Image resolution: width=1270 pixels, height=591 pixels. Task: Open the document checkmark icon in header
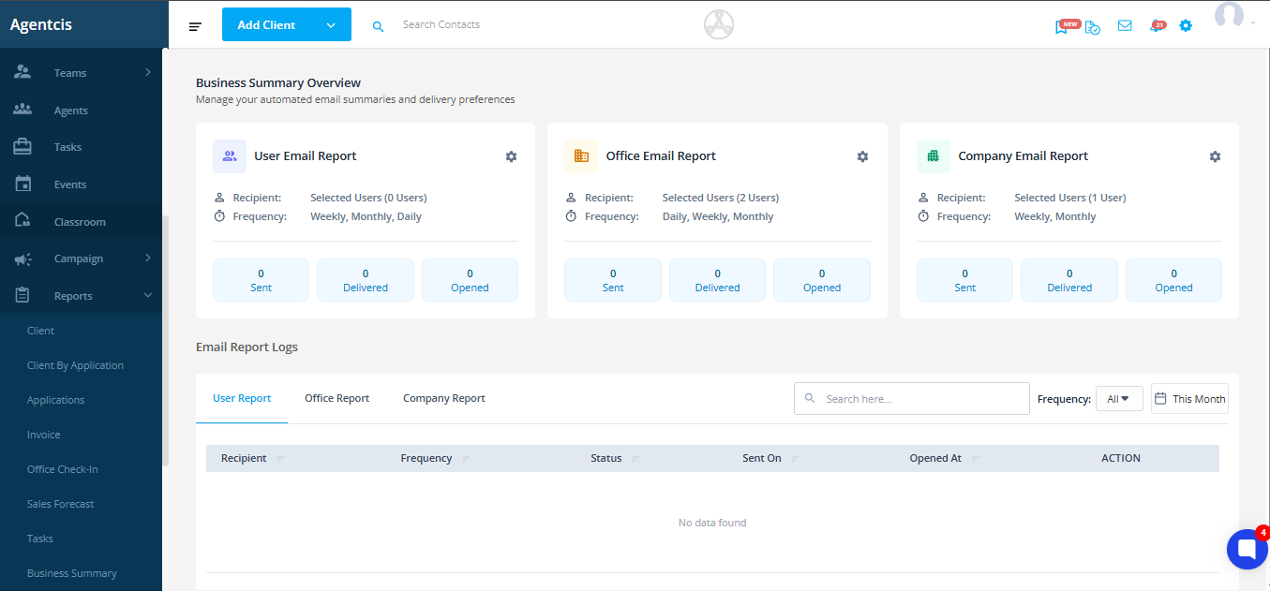[x=1093, y=27]
